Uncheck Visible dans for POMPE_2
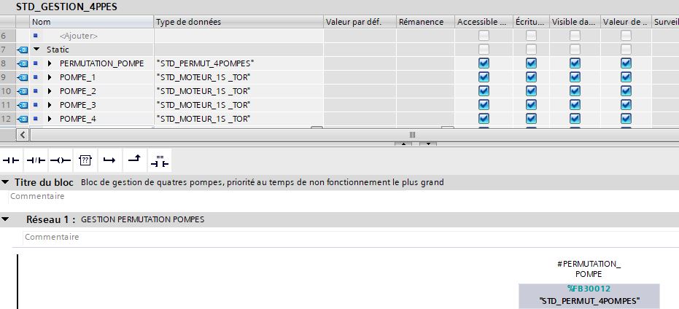This screenshot has width=679, height=309. tap(575, 91)
